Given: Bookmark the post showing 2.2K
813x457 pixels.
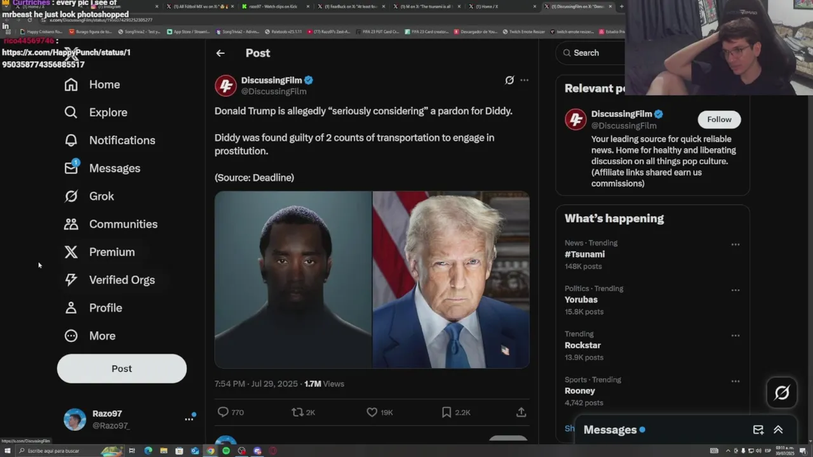Looking at the screenshot, I should tap(447, 412).
